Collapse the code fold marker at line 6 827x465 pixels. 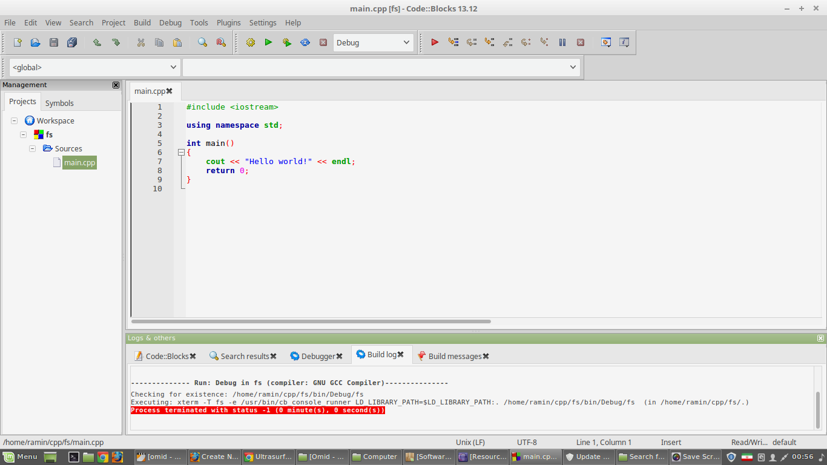pyautogui.click(x=181, y=153)
